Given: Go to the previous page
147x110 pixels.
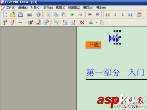Looking at the screenshot, I should pyautogui.click(x=115, y=15).
